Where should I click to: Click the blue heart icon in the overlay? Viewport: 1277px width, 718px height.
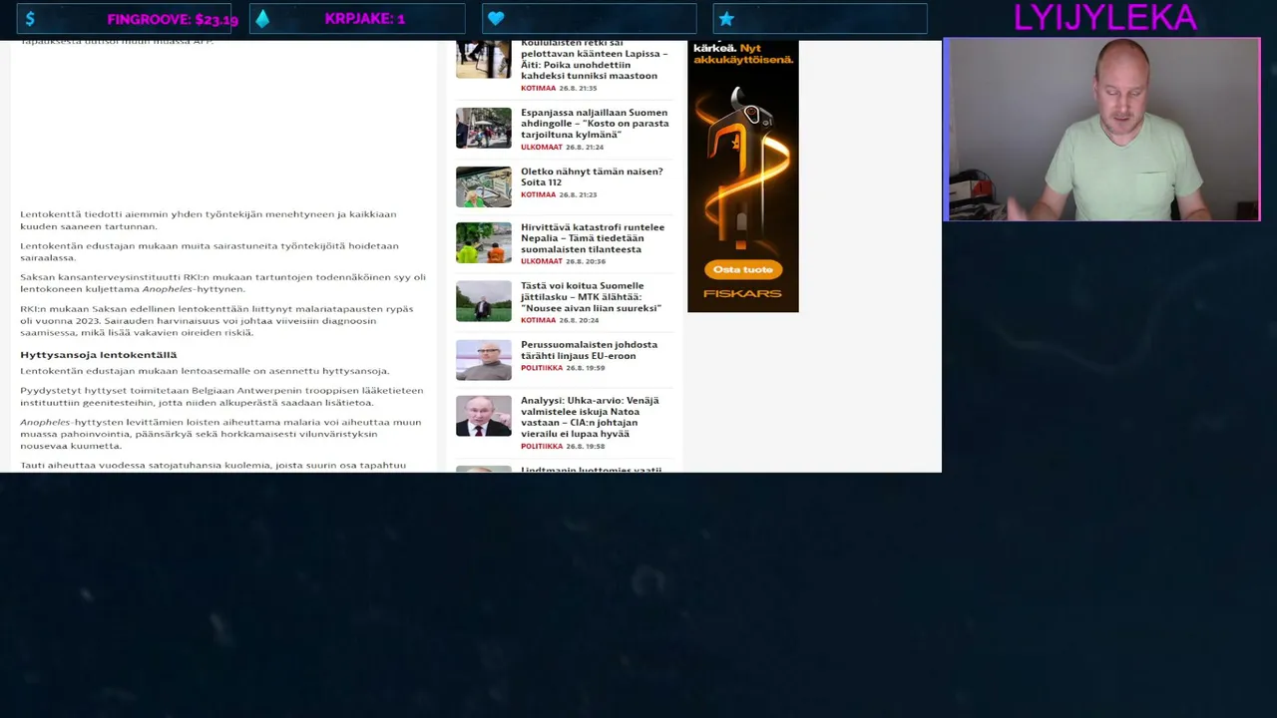click(x=496, y=19)
